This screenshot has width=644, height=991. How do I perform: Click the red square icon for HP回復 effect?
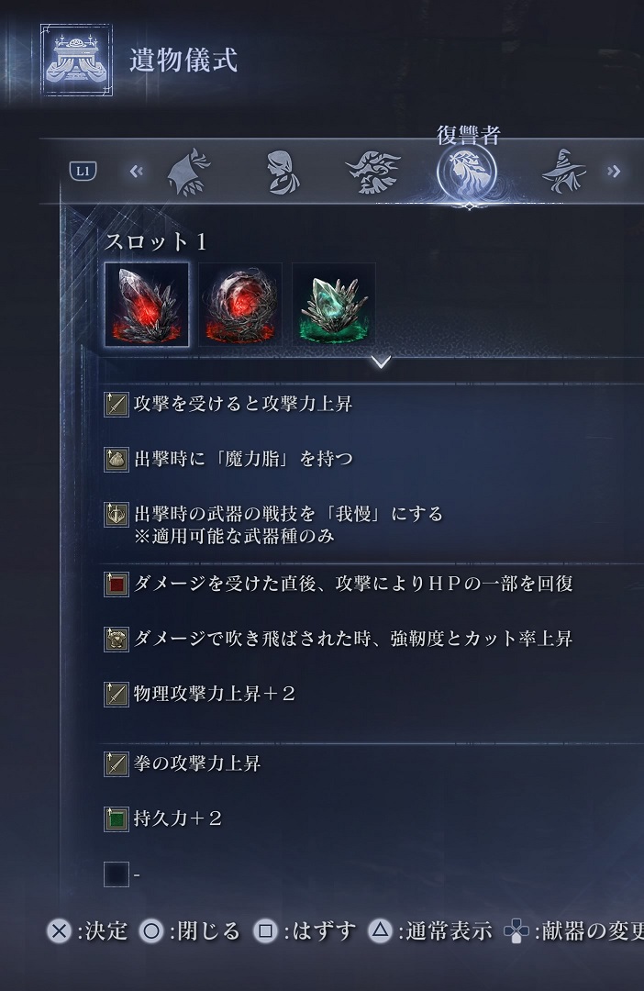tap(117, 585)
